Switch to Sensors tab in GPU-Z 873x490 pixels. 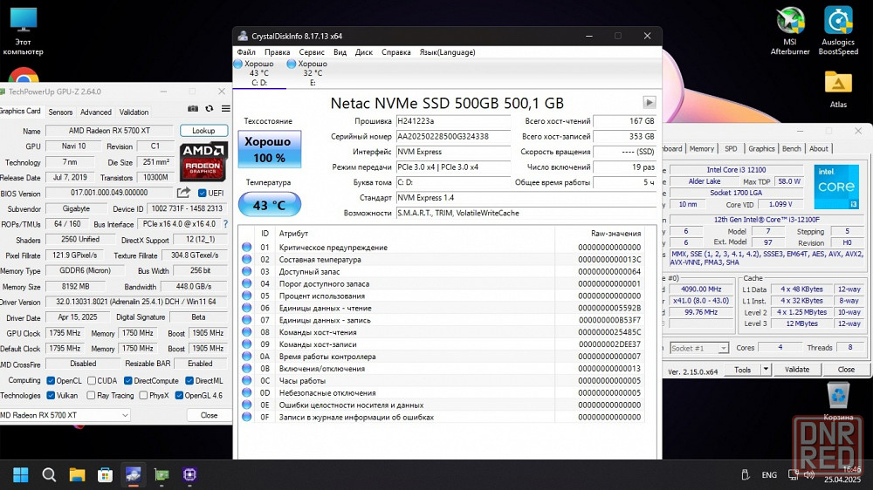coord(60,112)
